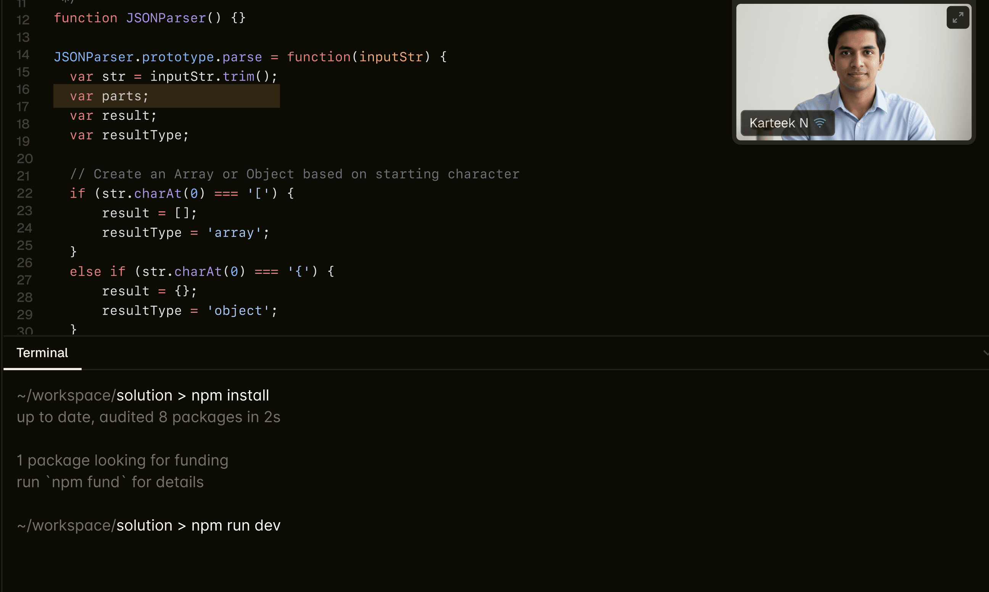Switch to the Terminal tab

[42, 353]
